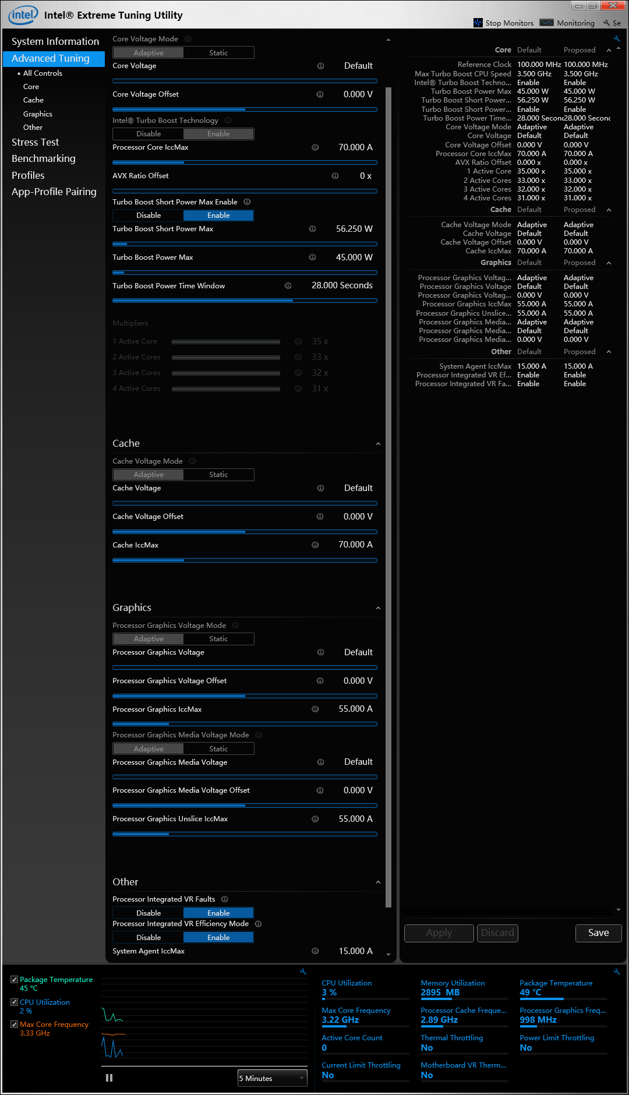Click the Discard button

point(497,933)
